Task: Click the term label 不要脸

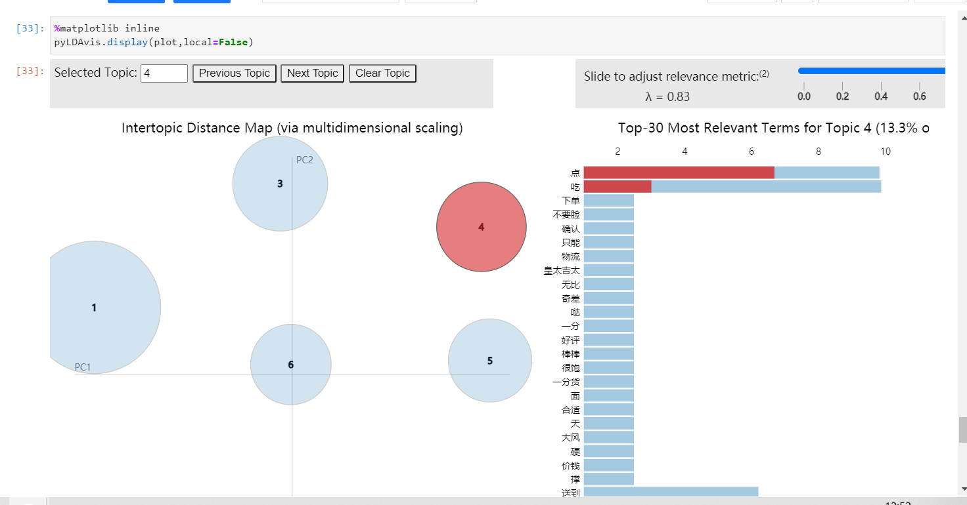Action: click(x=566, y=214)
